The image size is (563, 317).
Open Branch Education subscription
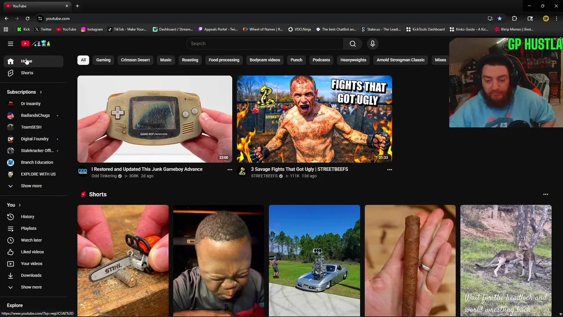pos(33,162)
